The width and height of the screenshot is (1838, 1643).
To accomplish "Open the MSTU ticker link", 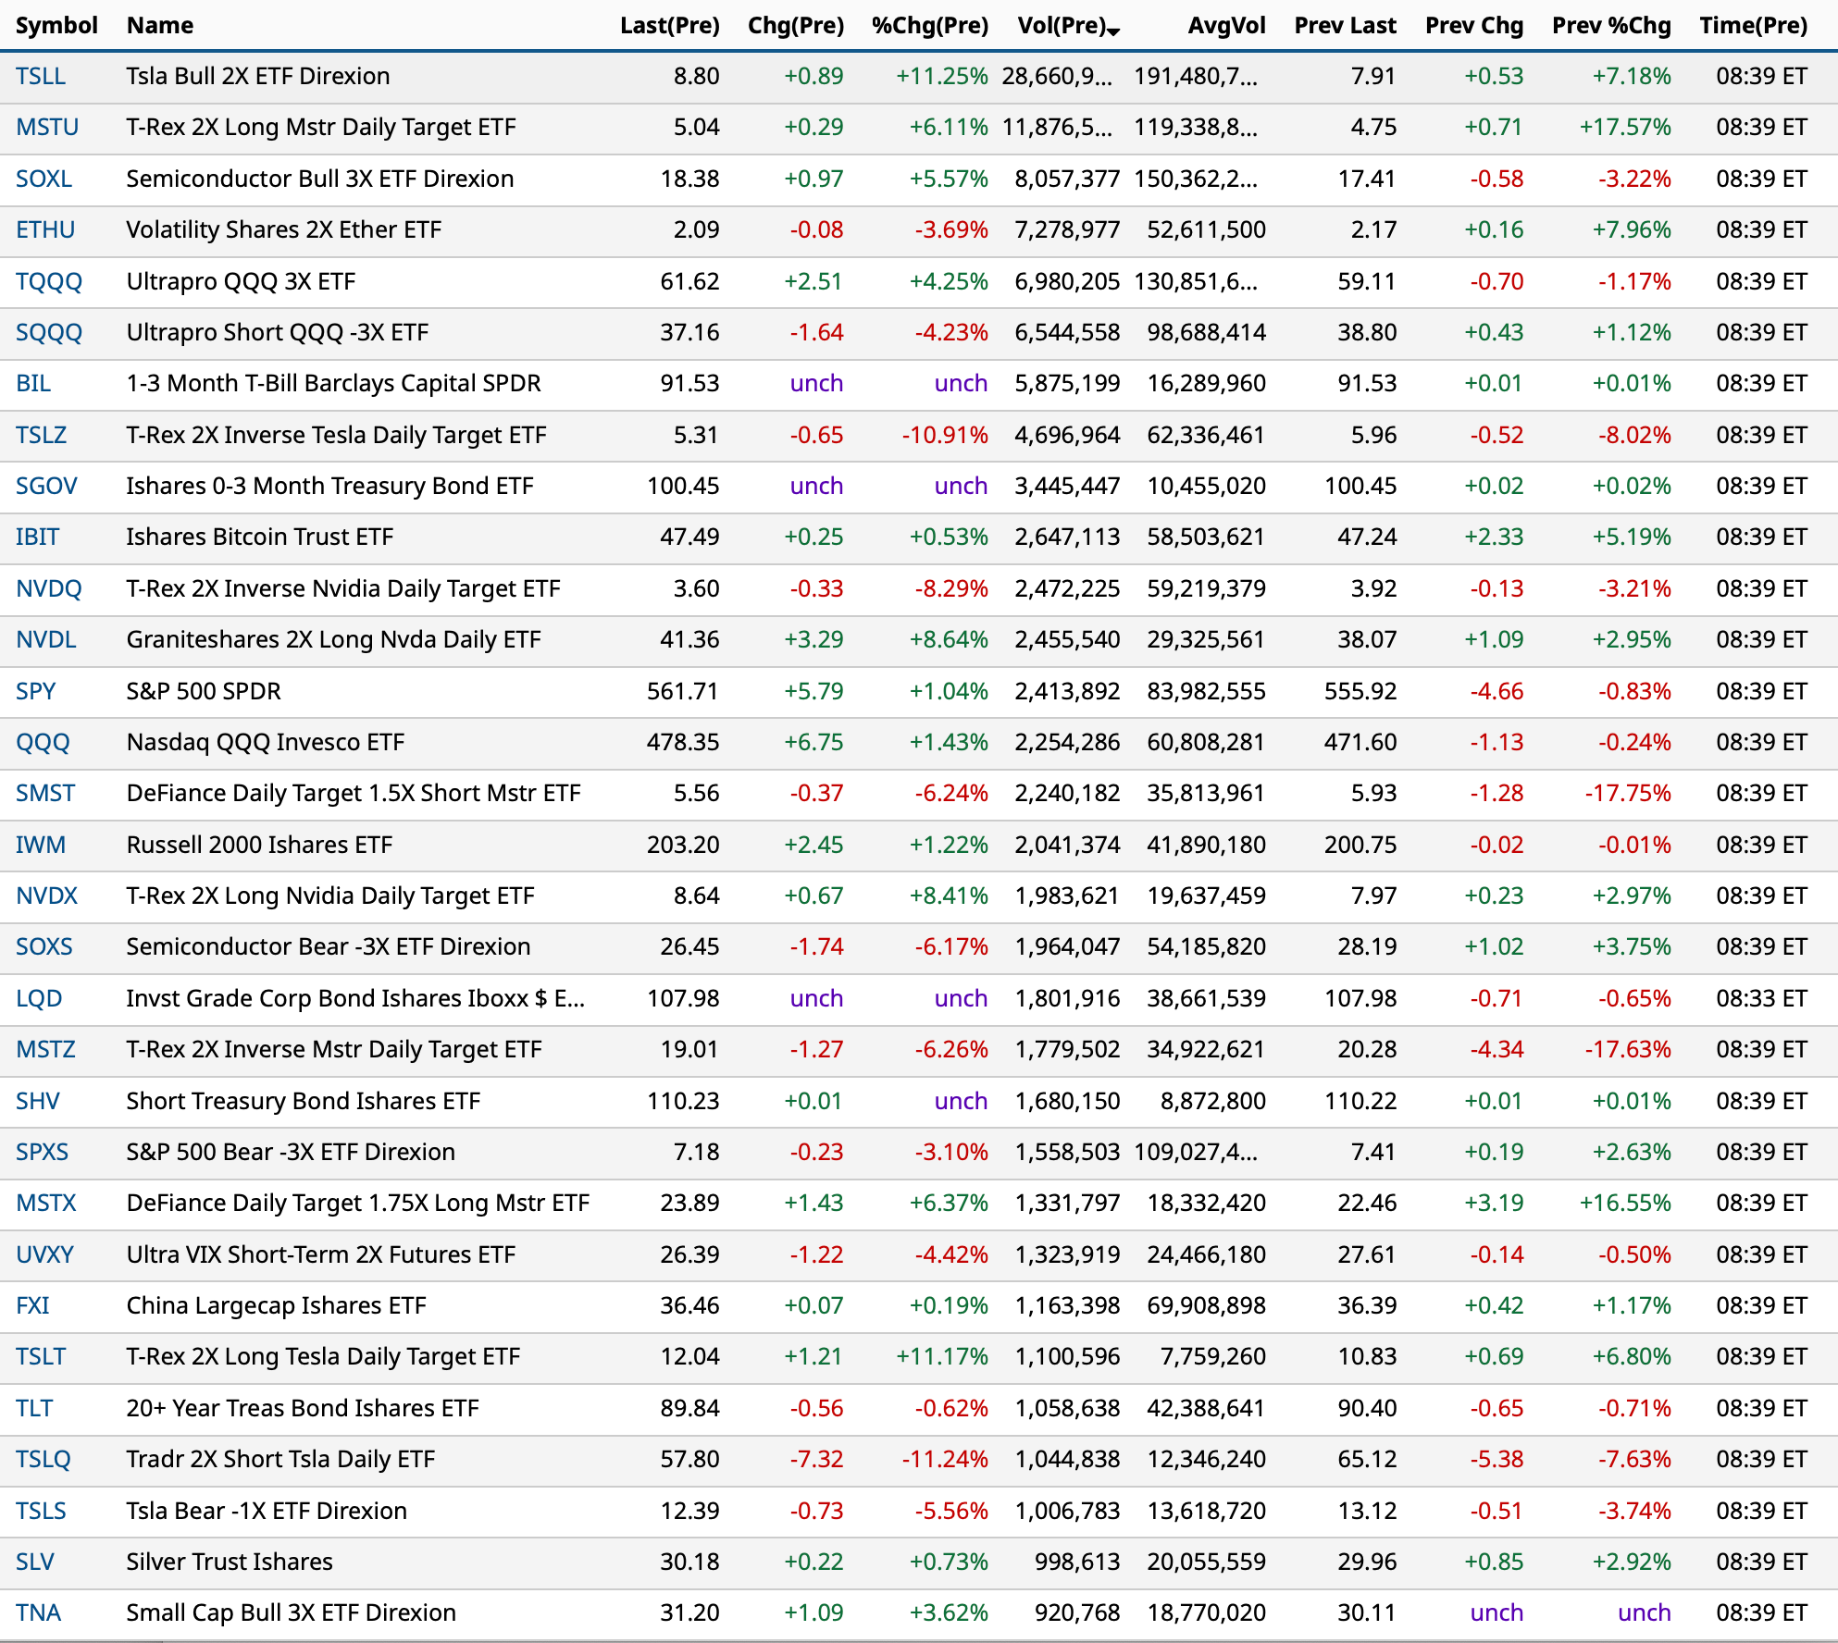I will point(47,128).
